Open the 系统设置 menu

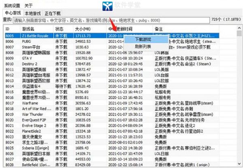click(x=12, y=6)
